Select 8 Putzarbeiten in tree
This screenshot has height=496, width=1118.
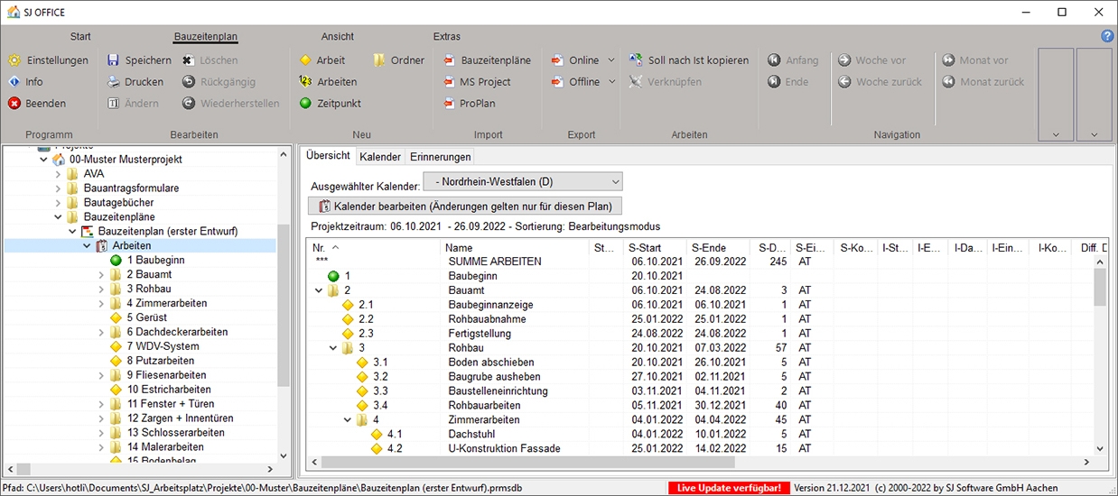coord(160,361)
